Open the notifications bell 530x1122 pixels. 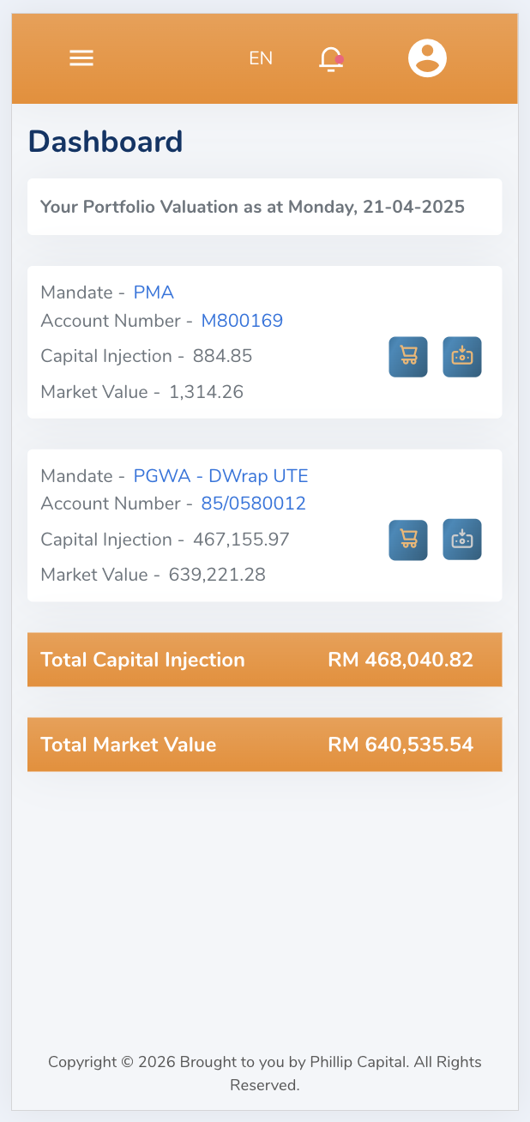click(x=331, y=58)
